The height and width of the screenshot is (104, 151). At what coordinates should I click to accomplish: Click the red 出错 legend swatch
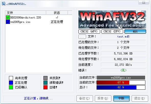click(x=45, y=87)
